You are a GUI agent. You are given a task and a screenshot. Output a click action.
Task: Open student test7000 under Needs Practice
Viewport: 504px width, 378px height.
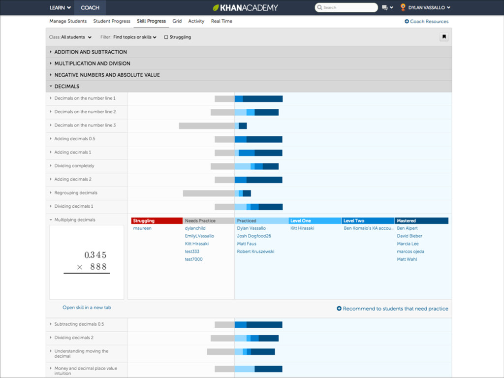pos(193,259)
